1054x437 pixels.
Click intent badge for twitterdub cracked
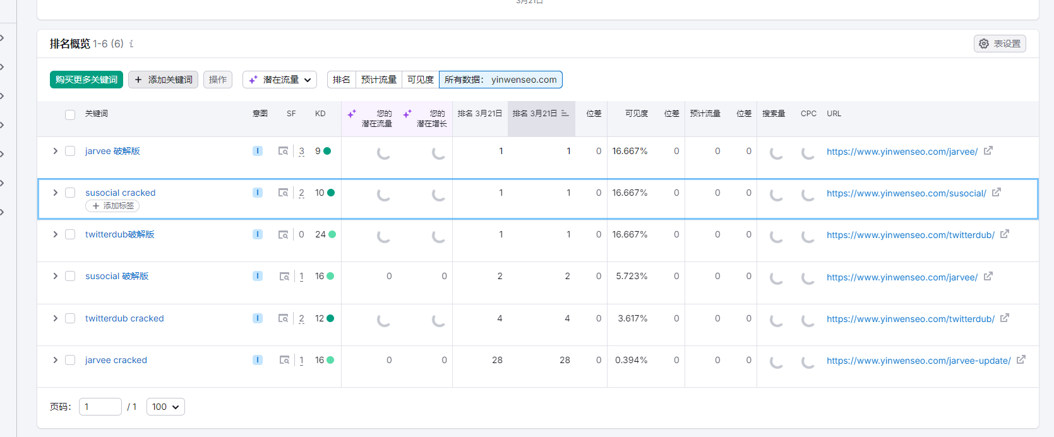pos(258,318)
